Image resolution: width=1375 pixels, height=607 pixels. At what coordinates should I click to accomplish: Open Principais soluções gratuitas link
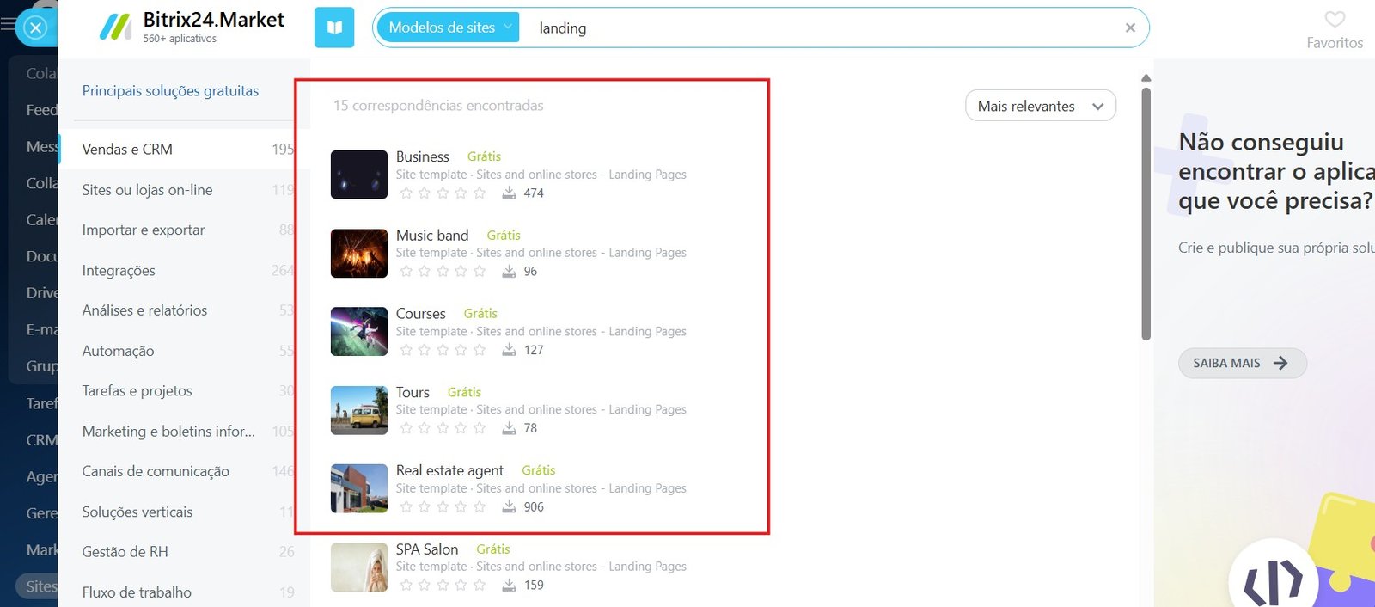coord(170,90)
